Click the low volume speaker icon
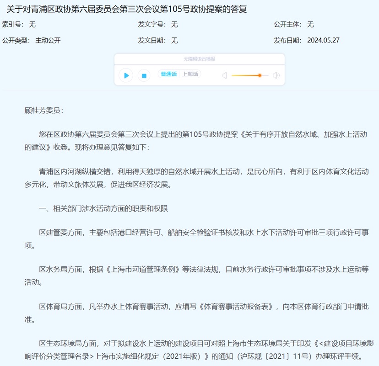This screenshot has width=379, height=366. [225, 75]
